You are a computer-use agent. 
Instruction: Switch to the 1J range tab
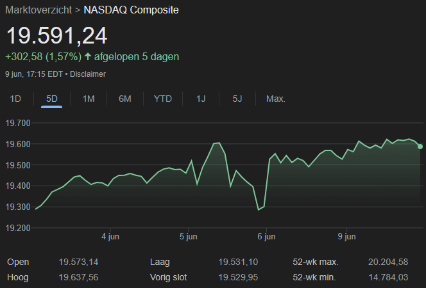(x=201, y=99)
